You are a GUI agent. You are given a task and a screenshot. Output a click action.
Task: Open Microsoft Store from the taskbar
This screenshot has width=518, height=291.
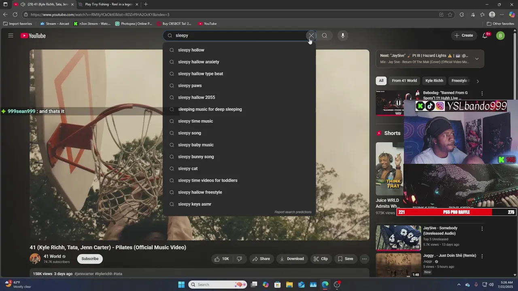click(278, 285)
